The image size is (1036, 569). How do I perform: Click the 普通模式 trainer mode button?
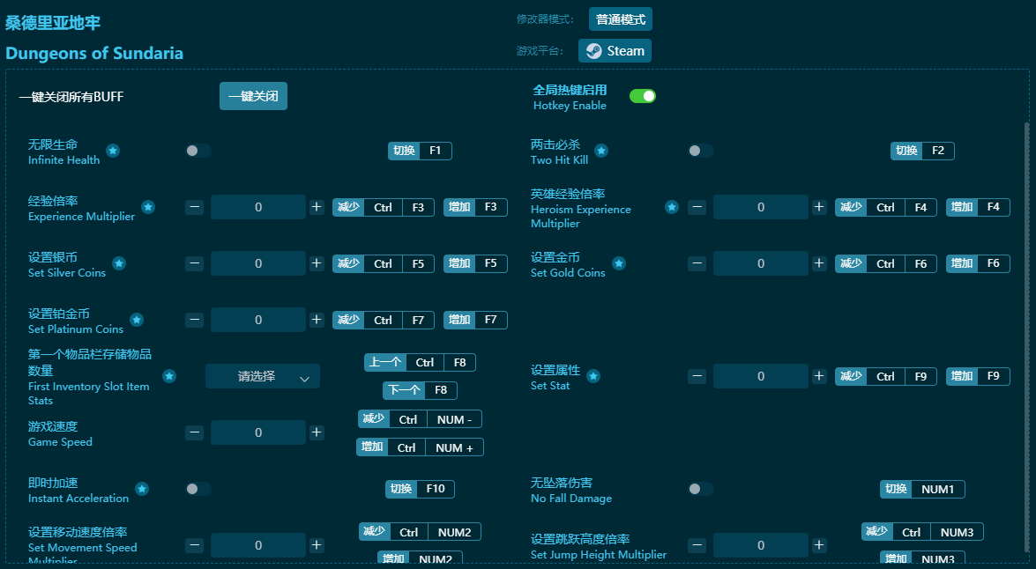tap(621, 19)
